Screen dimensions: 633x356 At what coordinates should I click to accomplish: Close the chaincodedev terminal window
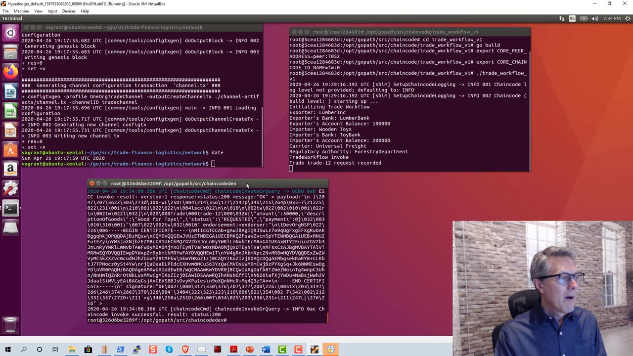(92, 183)
